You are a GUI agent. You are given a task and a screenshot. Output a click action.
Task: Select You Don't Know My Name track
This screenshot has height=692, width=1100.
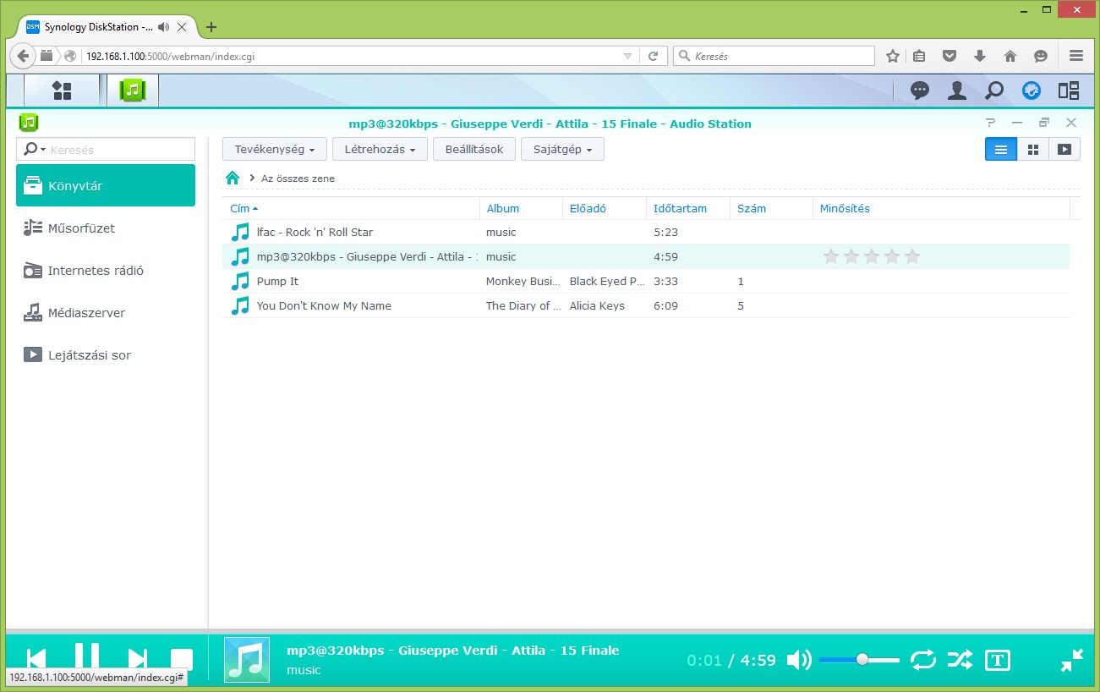coord(646,305)
